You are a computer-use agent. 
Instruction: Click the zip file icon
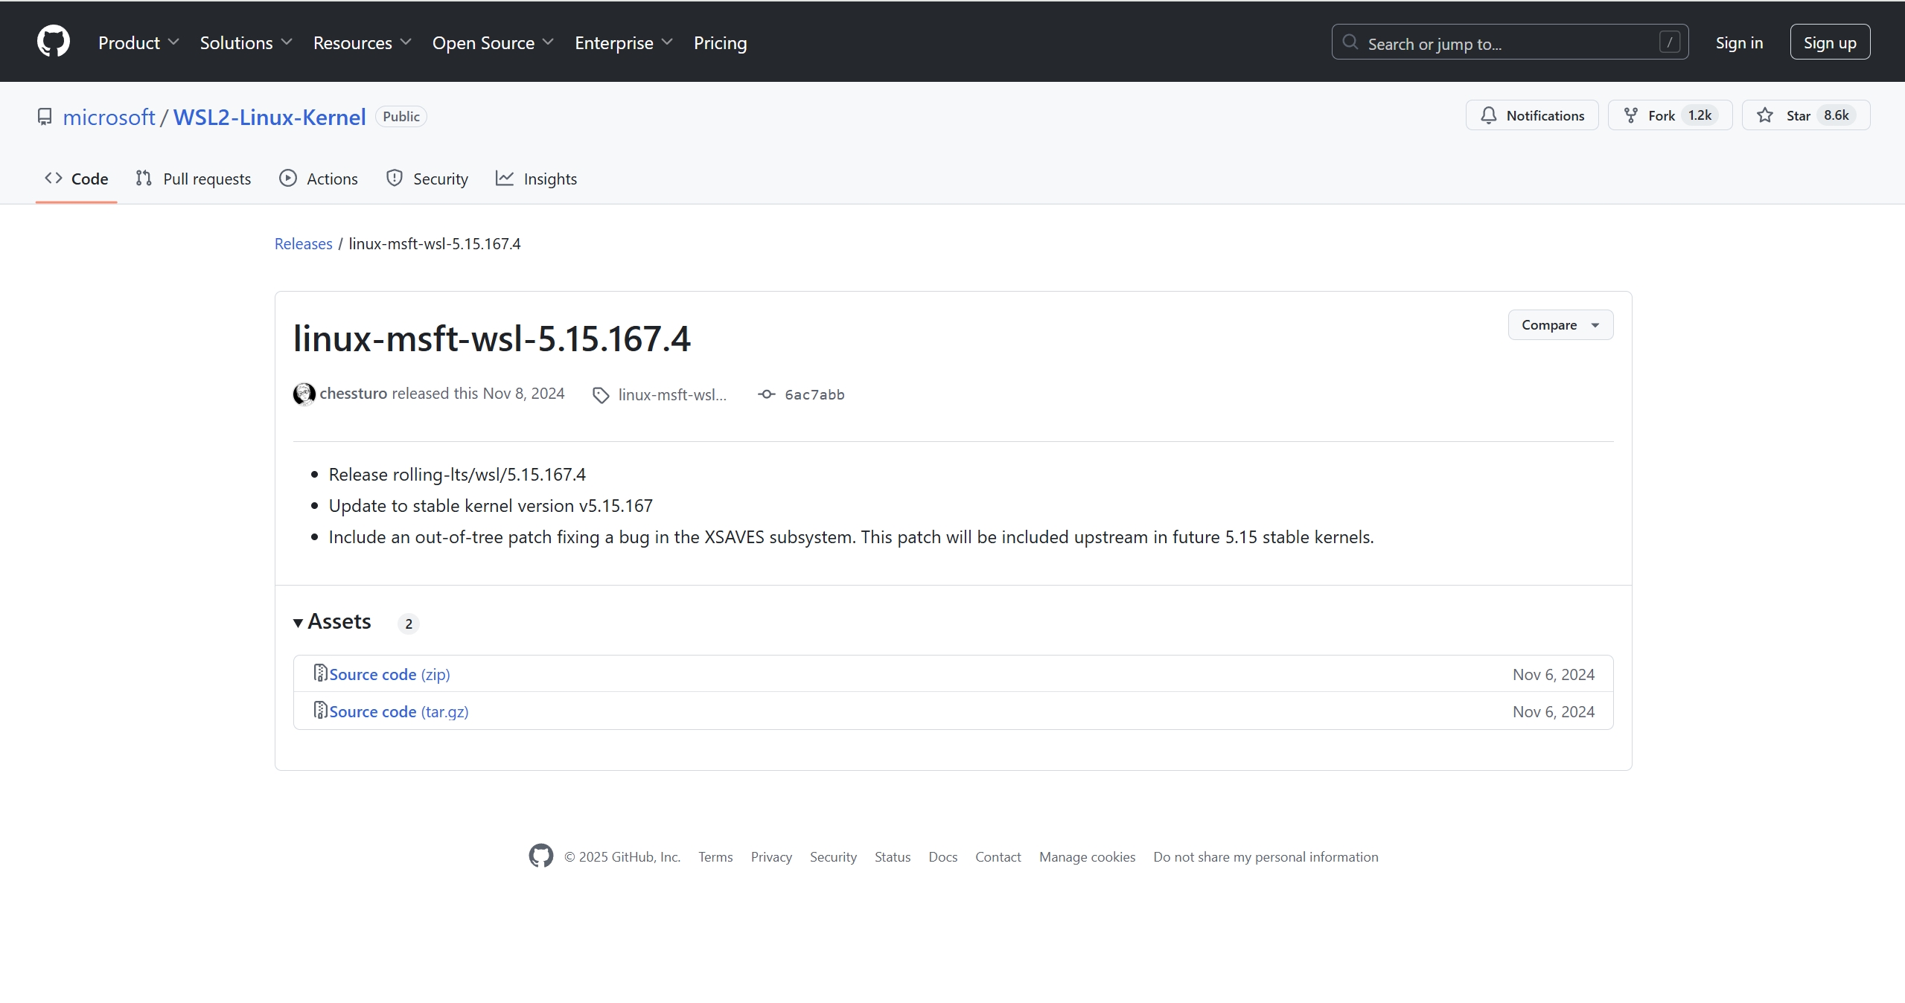pos(320,673)
